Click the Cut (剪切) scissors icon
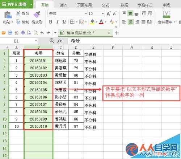Screen dimensions: 181x159 click(18, 13)
